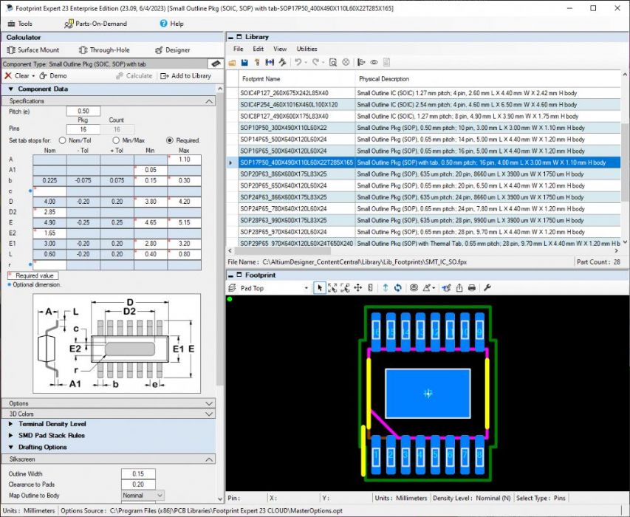Open the Library Edit menu

[258, 49]
